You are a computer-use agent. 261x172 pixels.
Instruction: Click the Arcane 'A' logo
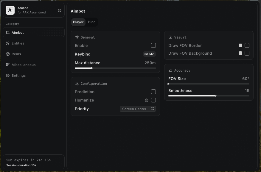(x=10, y=10)
